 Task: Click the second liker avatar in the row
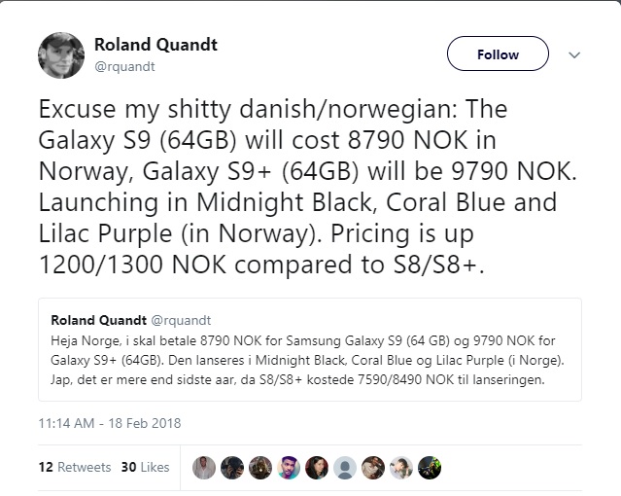232,468
